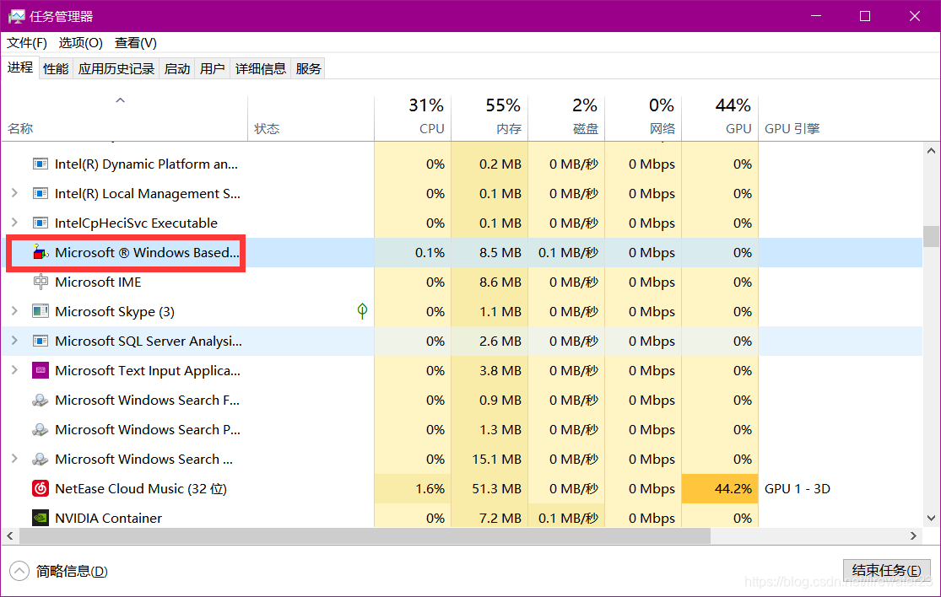Image resolution: width=941 pixels, height=597 pixels.
Task: Sort by the 内存 column header
Action: pyautogui.click(x=489, y=119)
